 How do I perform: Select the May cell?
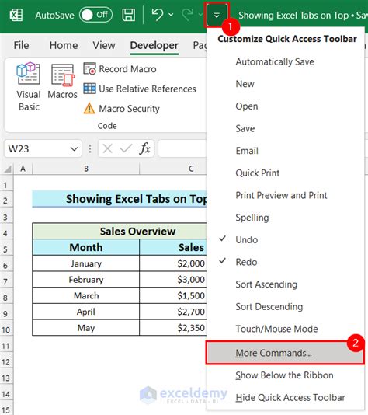[86, 328]
